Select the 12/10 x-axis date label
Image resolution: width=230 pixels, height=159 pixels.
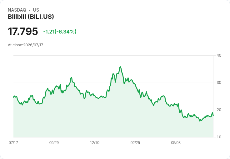(x=95, y=142)
